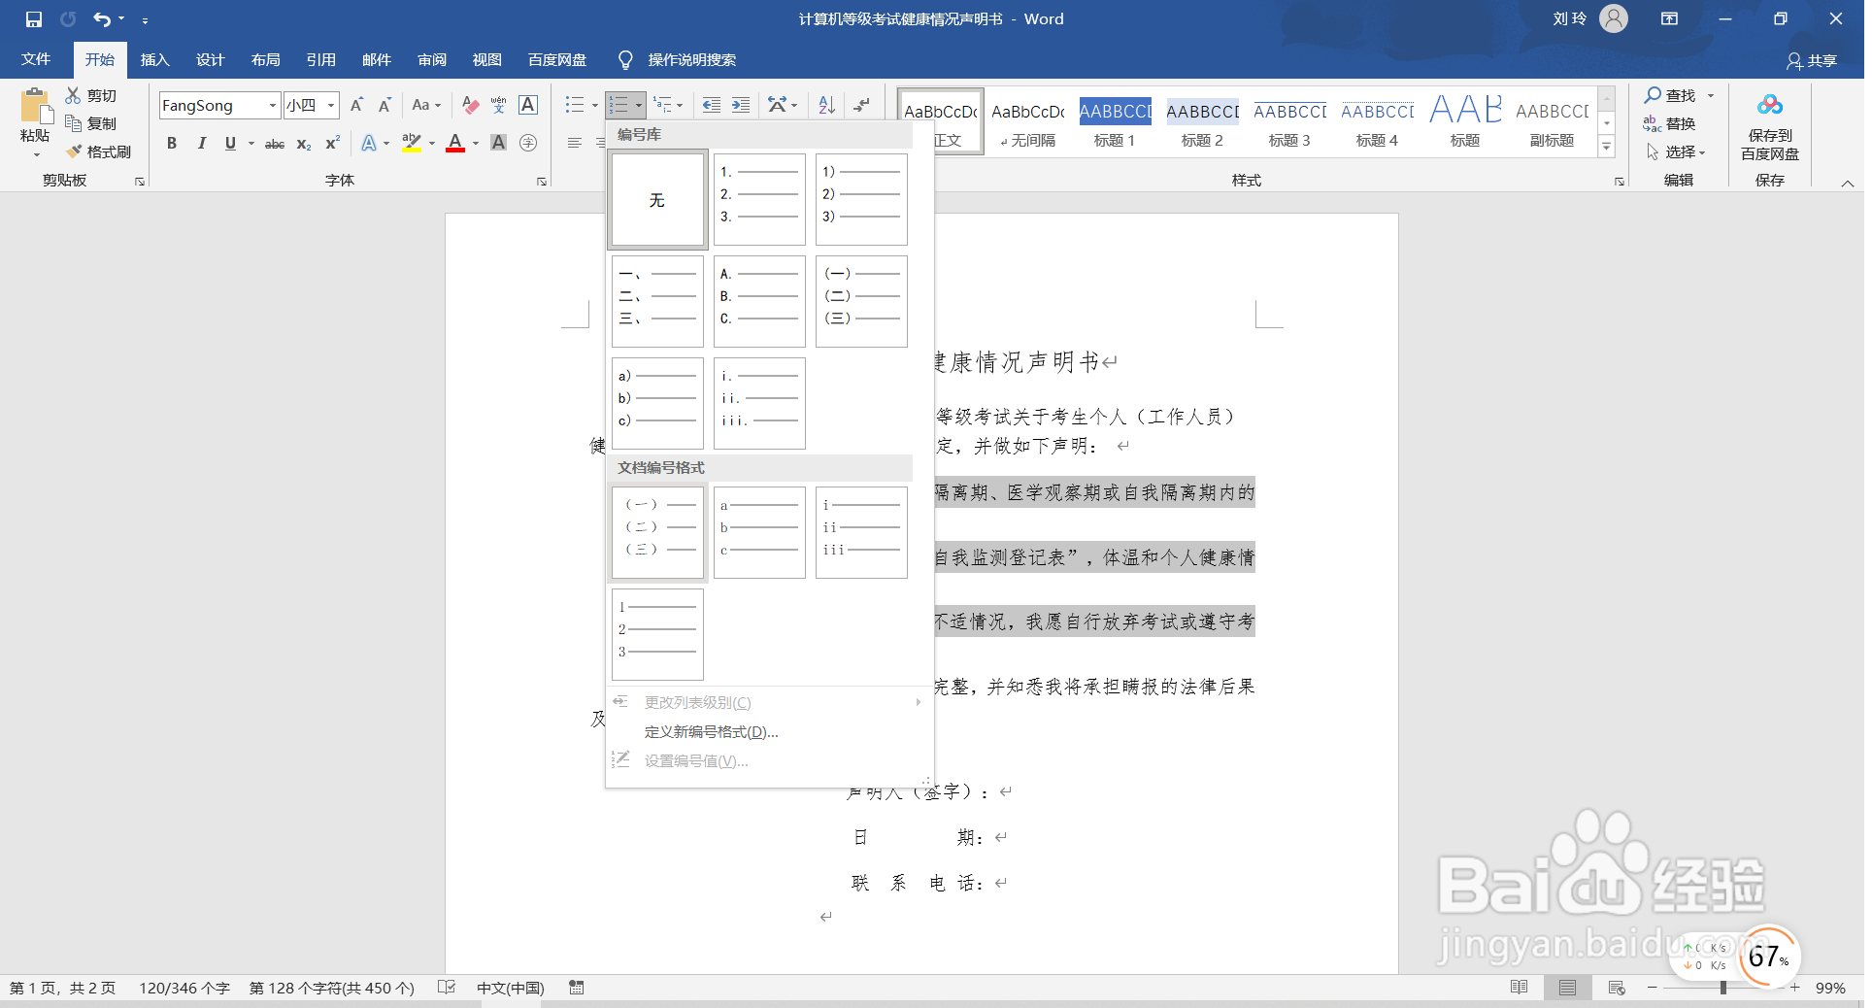Image resolution: width=1872 pixels, height=1008 pixels.
Task: Click the Copy button
Action: pos(90,123)
